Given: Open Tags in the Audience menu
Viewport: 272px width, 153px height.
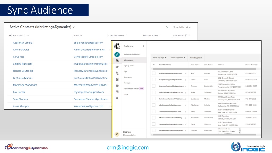Looking at the screenshot, I should (125, 71).
